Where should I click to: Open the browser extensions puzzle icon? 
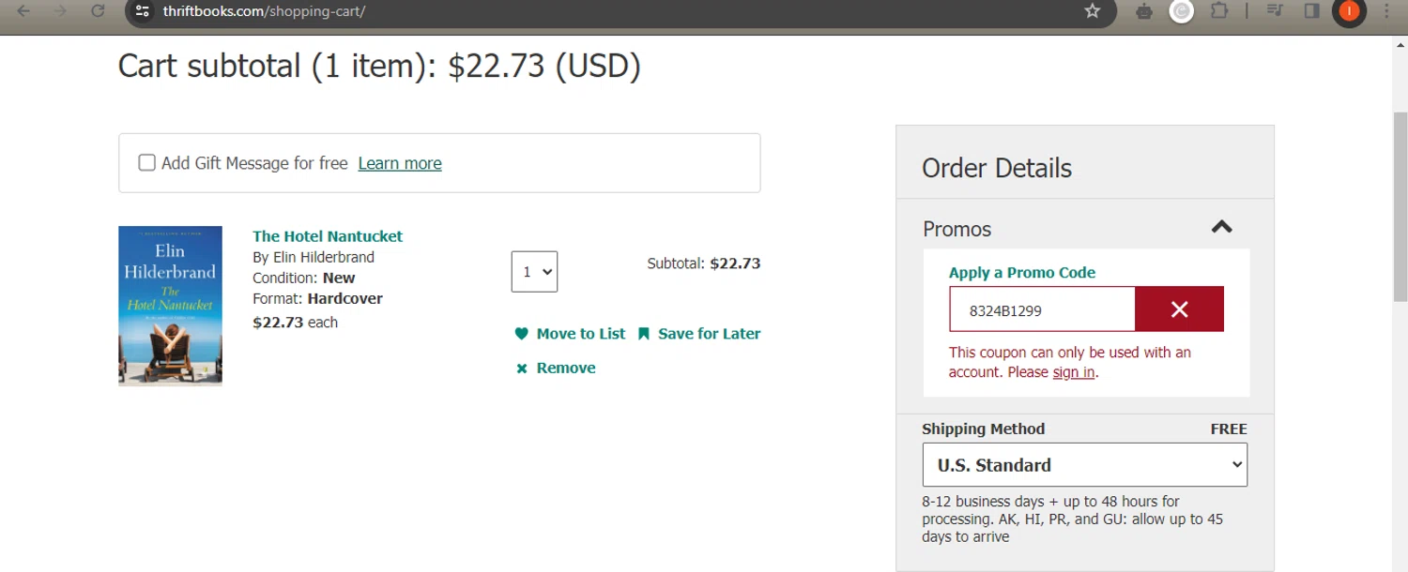point(1219,11)
